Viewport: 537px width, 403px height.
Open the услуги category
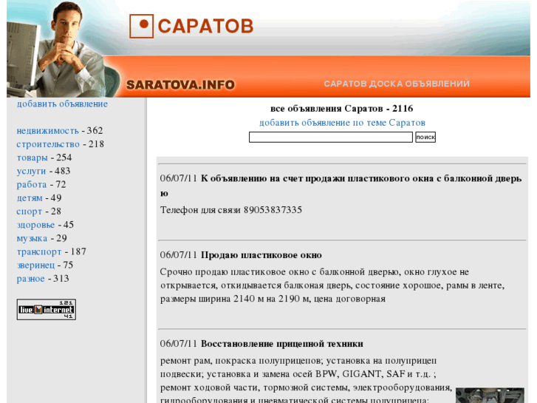31,171
